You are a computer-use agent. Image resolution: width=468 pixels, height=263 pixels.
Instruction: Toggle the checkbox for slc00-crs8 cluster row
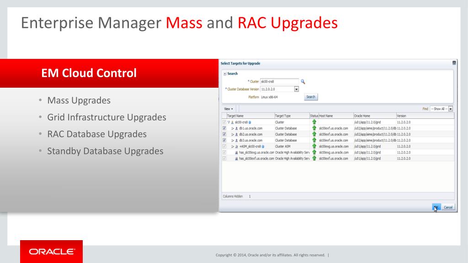pos(224,122)
